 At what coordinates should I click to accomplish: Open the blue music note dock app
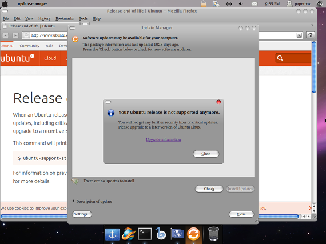click(161, 234)
